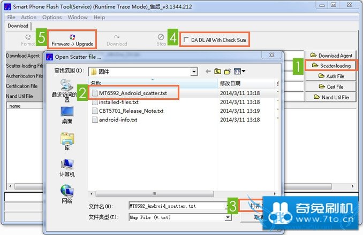
Task: Go back to previous folder
Action: tap(208, 72)
